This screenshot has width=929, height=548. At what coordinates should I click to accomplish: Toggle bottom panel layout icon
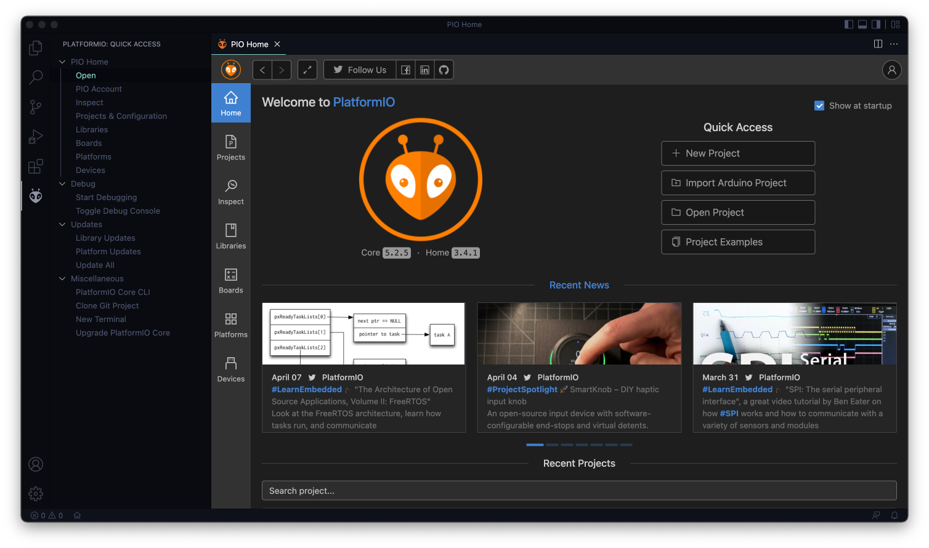862,24
